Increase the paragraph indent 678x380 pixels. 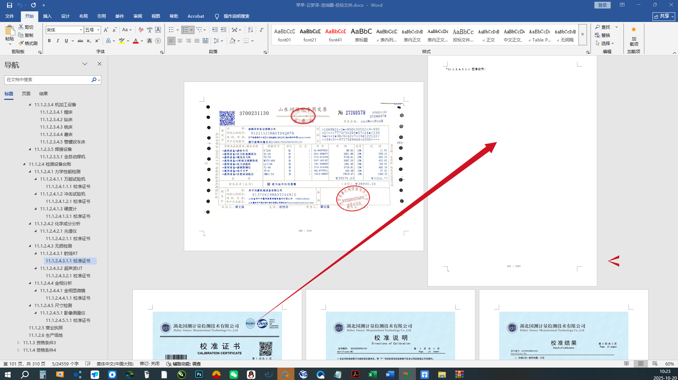(x=224, y=30)
